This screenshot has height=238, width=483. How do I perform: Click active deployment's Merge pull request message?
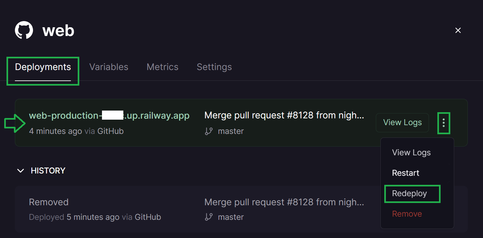284,115
